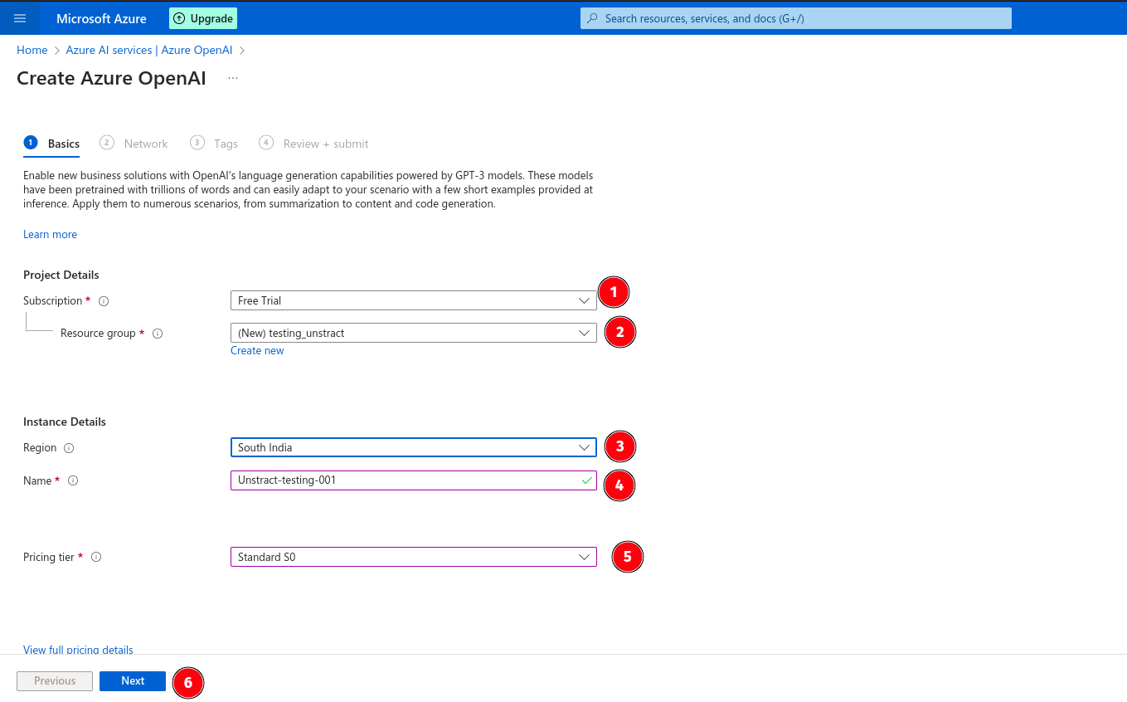Expand the Resource group dropdown

click(x=413, y=333)
